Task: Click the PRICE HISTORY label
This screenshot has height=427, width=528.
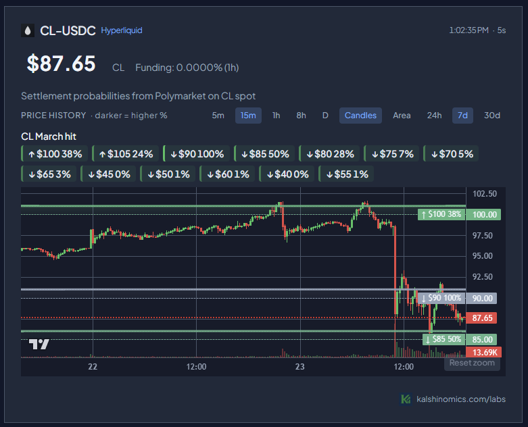Action: point(53,116)
